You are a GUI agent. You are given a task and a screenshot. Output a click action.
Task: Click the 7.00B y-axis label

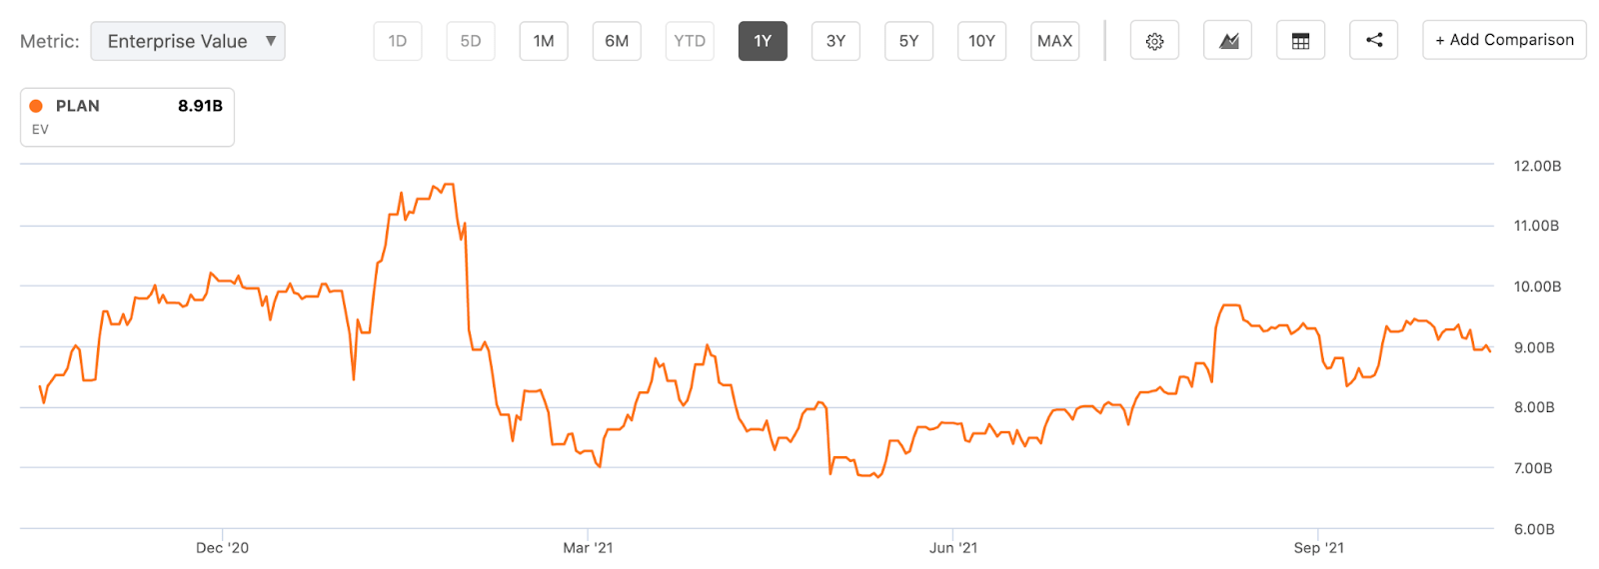tap(1533, 468)
